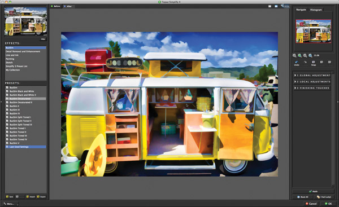The height and width of the screenshot is (207, 339).
Task: Expand the Local Adjustments section
Action: click(312, 82)
